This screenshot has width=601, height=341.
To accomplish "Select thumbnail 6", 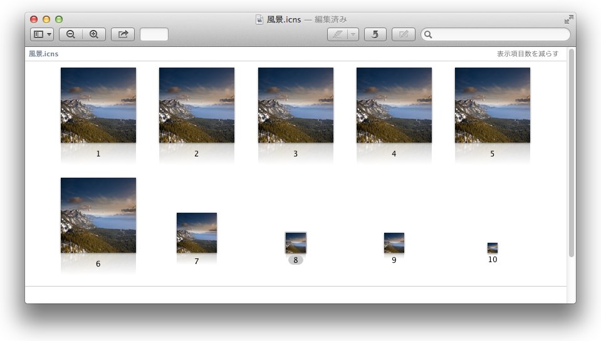I will (98, 215).
